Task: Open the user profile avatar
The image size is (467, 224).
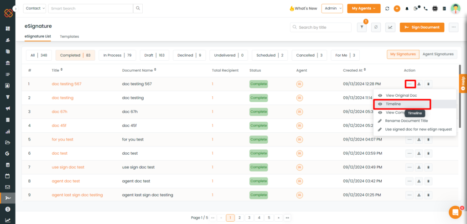Action: pos(456,9)
